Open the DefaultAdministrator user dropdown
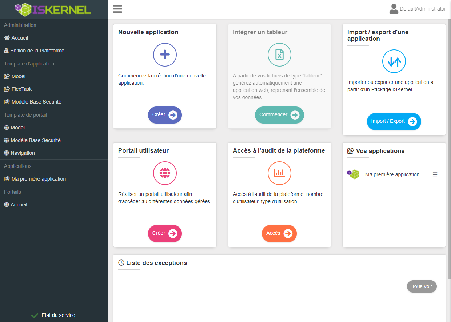The height and width of the screenshot is (322, 451). click(423, 9)
